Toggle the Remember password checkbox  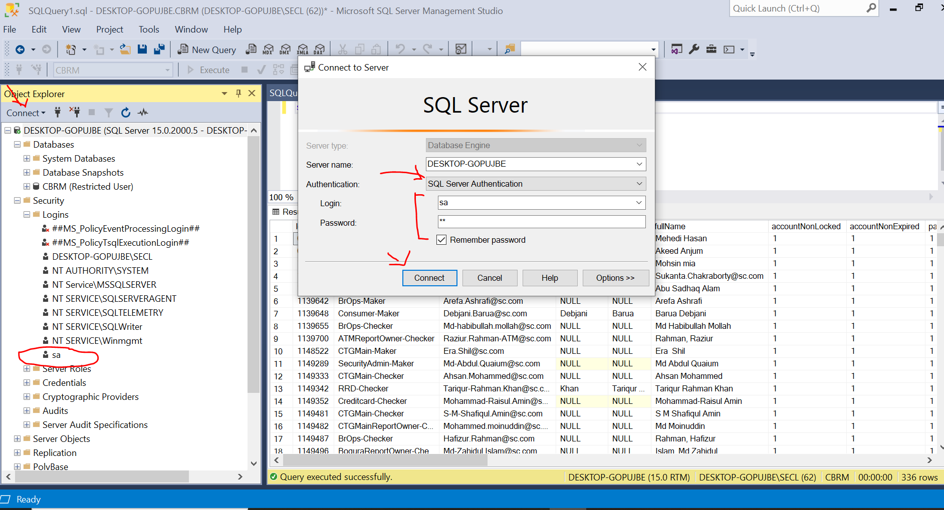tap(441, 240)
